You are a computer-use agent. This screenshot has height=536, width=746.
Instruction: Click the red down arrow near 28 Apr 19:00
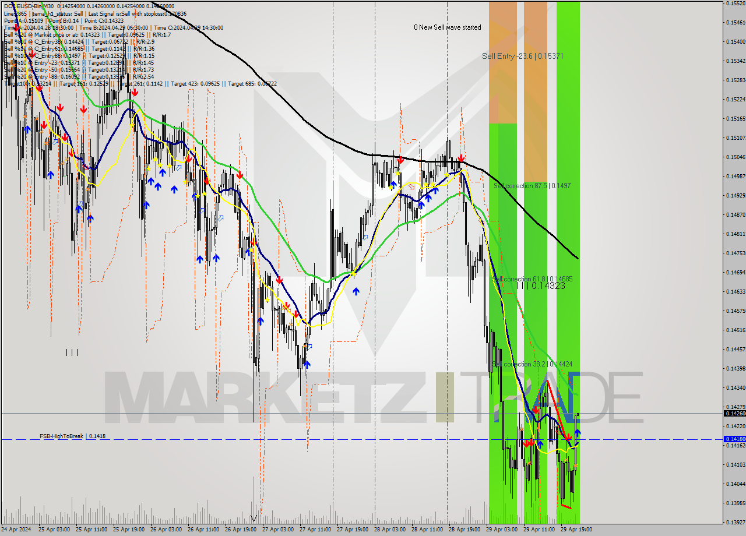point(461,158)
